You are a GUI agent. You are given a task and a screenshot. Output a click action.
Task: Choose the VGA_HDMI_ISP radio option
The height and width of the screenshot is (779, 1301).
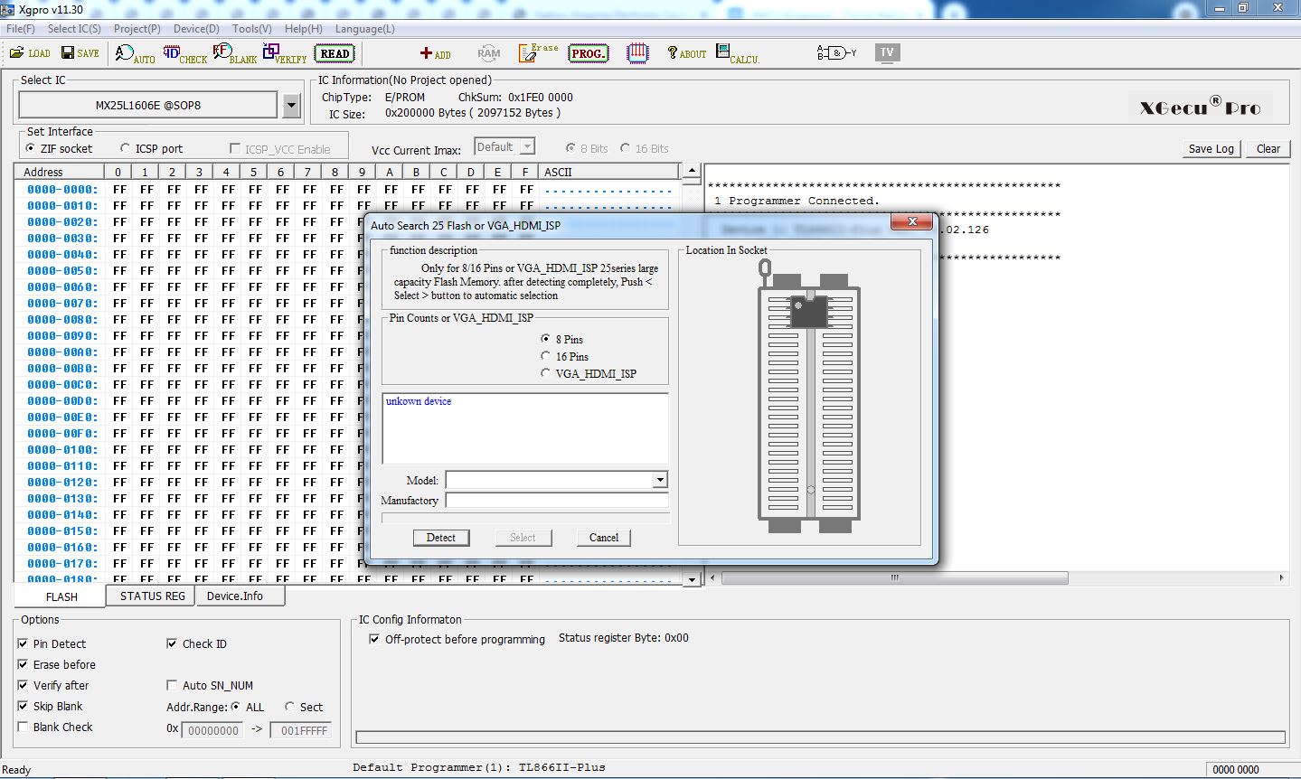click(x=546, y=373)
